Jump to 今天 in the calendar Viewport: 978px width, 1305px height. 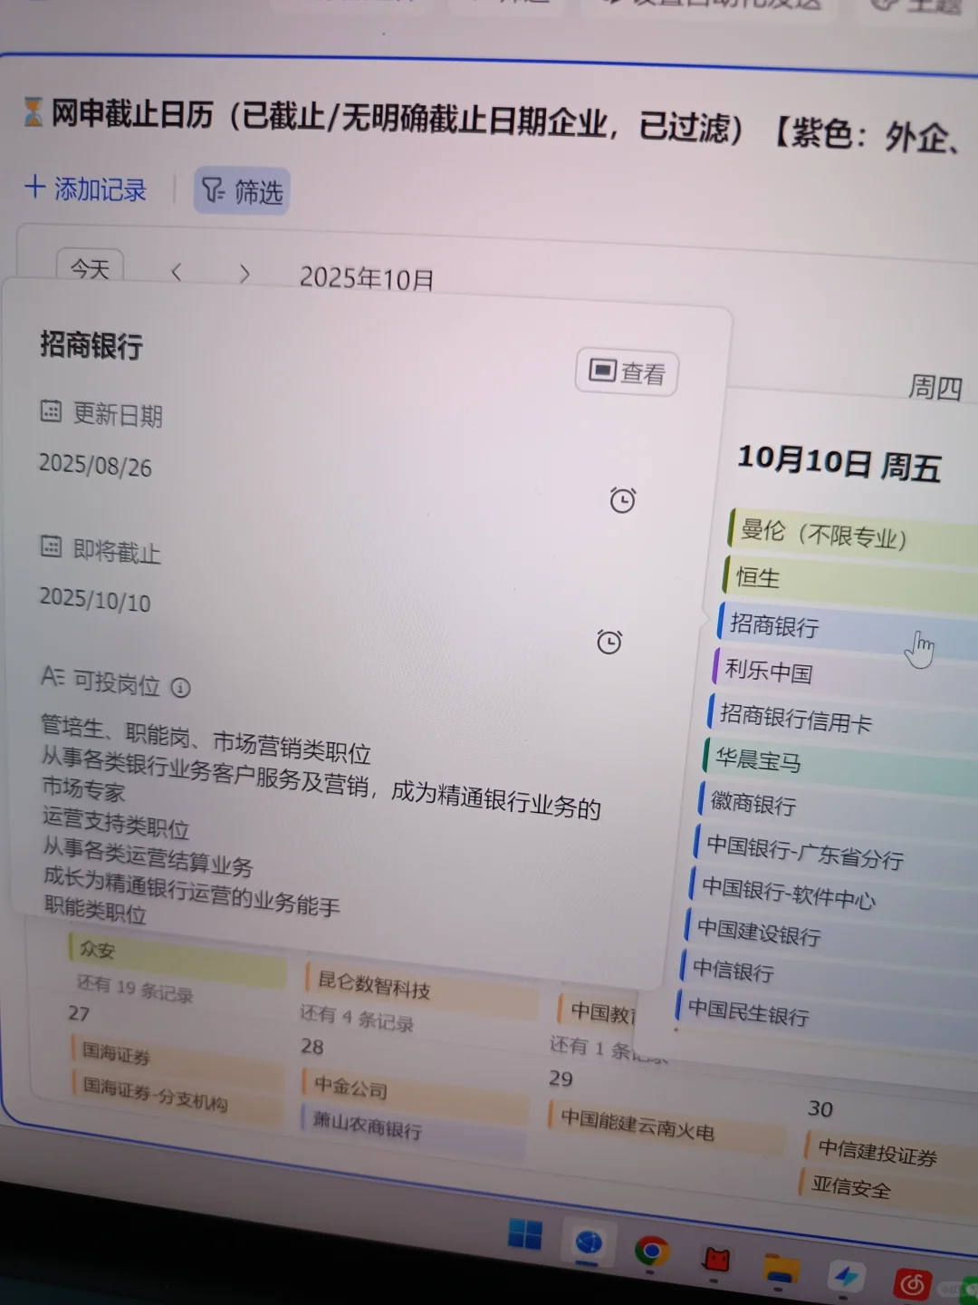(90, 267)
